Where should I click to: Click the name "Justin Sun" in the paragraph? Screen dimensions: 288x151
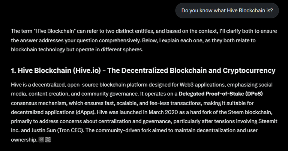[43, 130]
